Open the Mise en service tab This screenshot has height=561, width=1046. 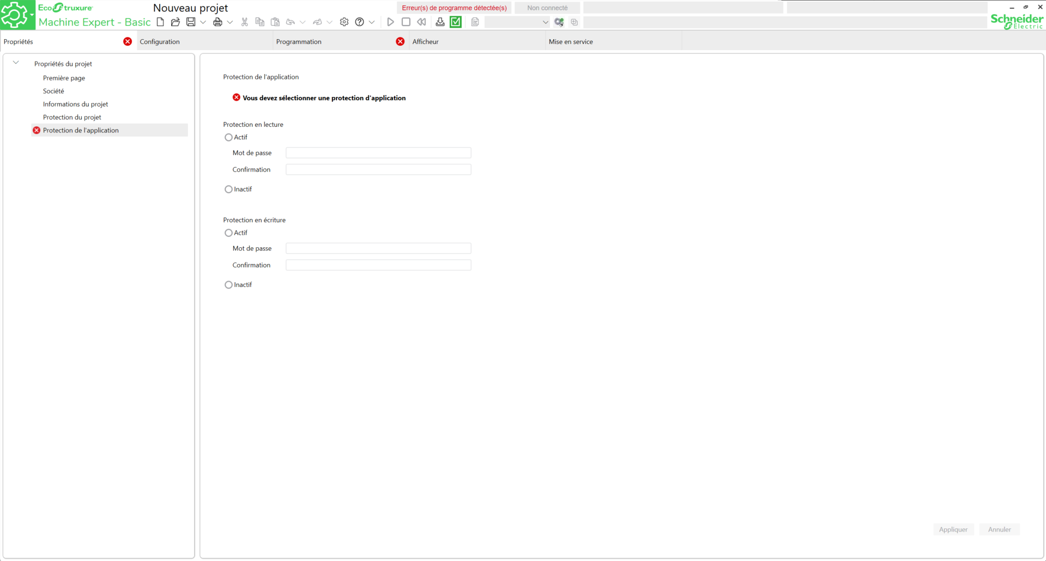pos(571,42)
